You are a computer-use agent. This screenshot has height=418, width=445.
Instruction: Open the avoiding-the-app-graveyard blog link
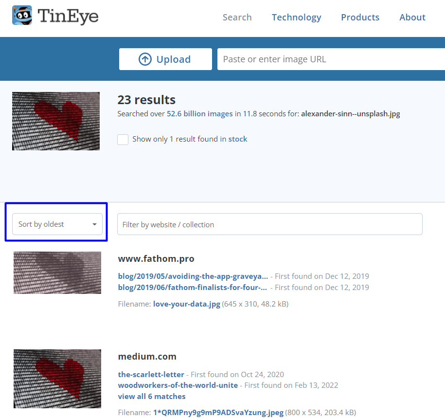pyautogui.click(x=193, y=276)
